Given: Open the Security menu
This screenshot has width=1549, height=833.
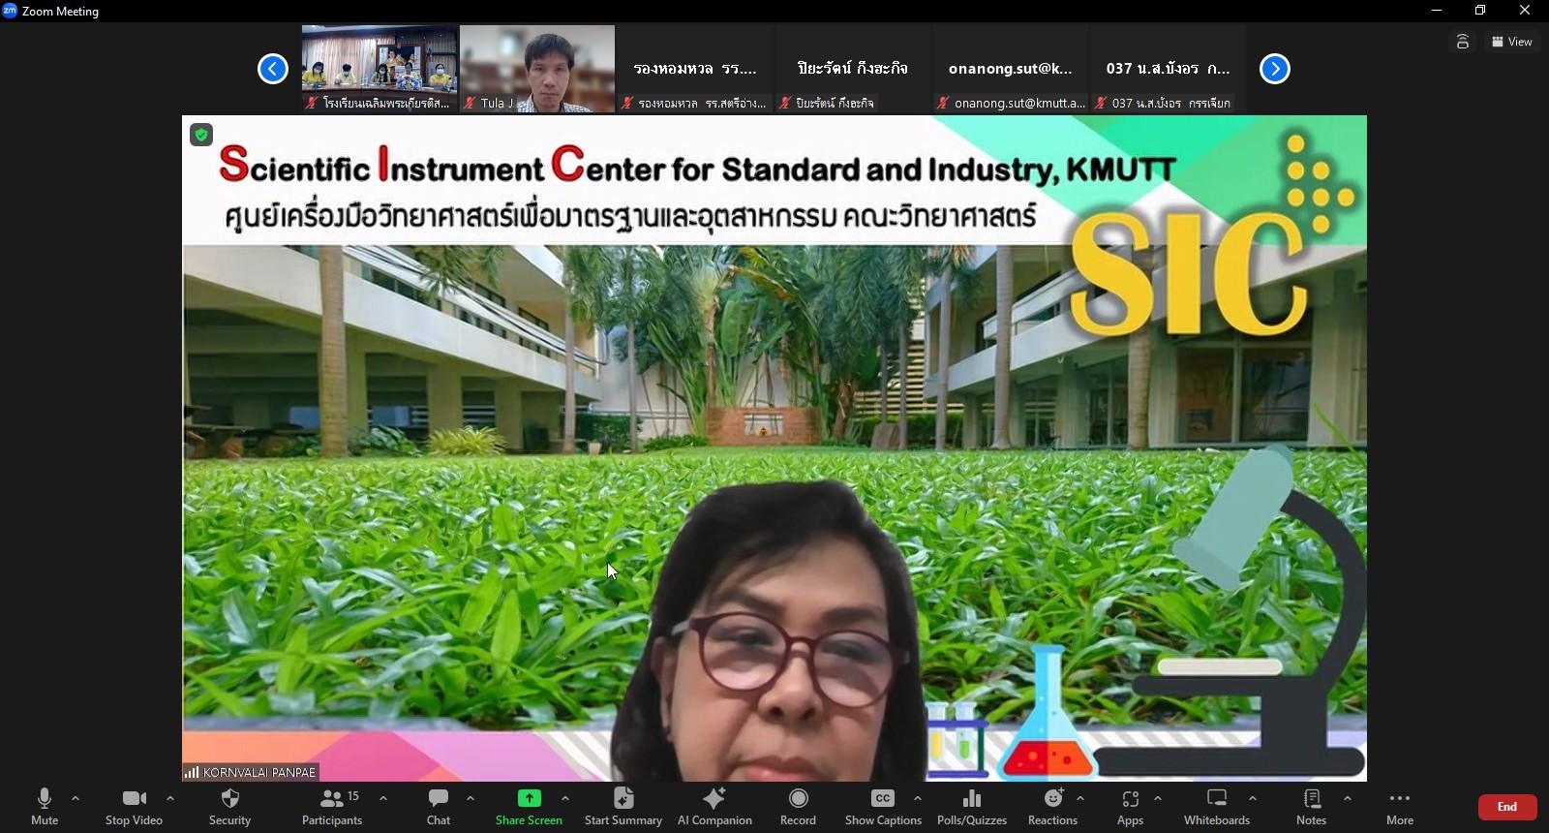Looking at the screenshot, I should (229, 807).
